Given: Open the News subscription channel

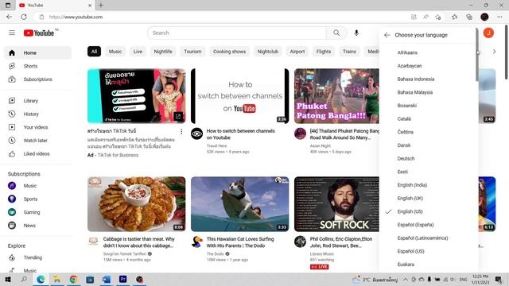Looking at the screenshot, I should pyautogui.click(x=37, y=226).
